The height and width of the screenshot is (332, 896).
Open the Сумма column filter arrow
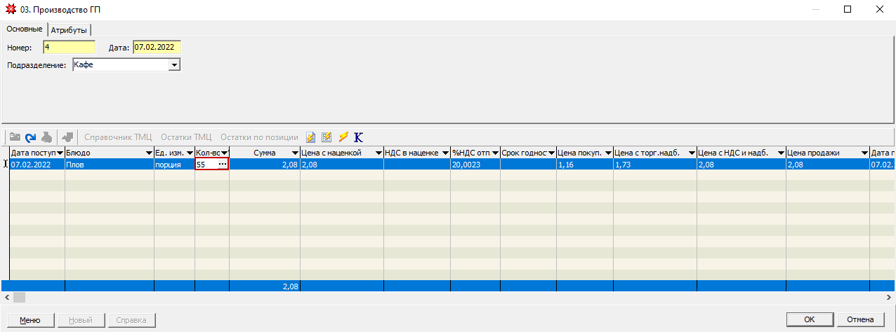click(294, 153)
